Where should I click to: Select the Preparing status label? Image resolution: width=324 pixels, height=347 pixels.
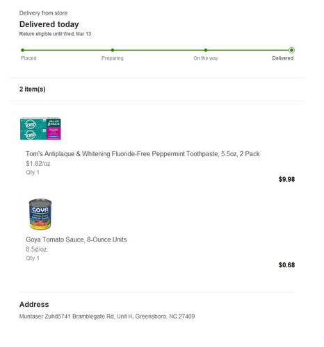coord(113,58)
